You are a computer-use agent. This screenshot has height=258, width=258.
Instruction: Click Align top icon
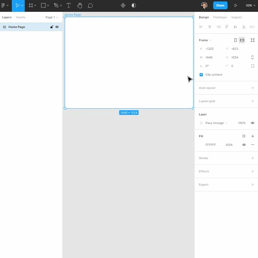(x=227, y=27)
